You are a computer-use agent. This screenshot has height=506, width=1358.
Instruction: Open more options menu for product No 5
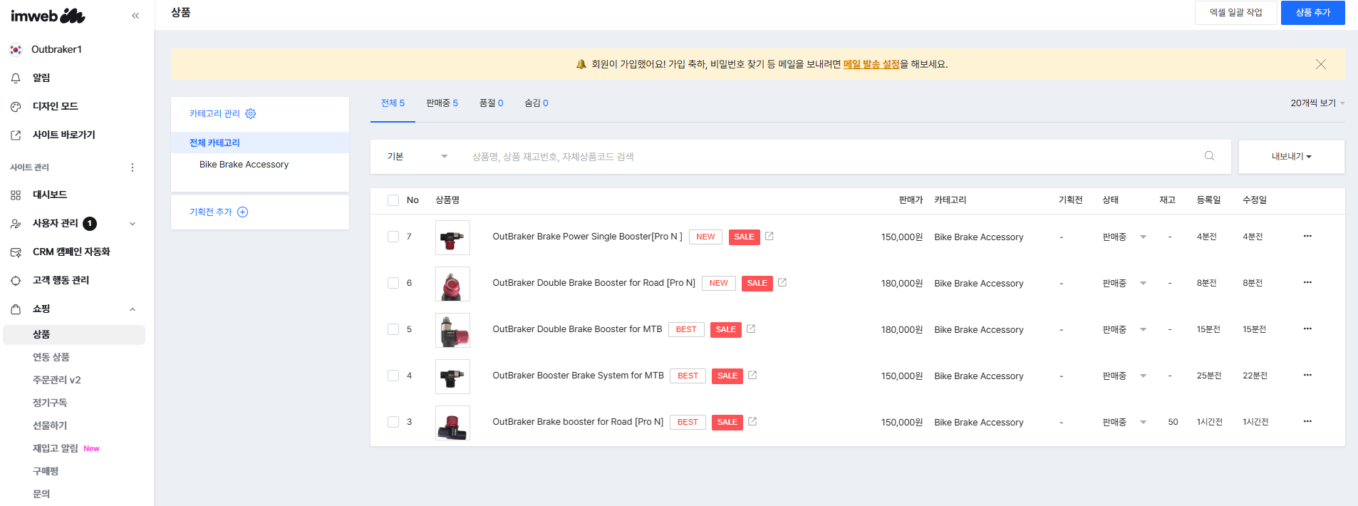point(1307,329)
